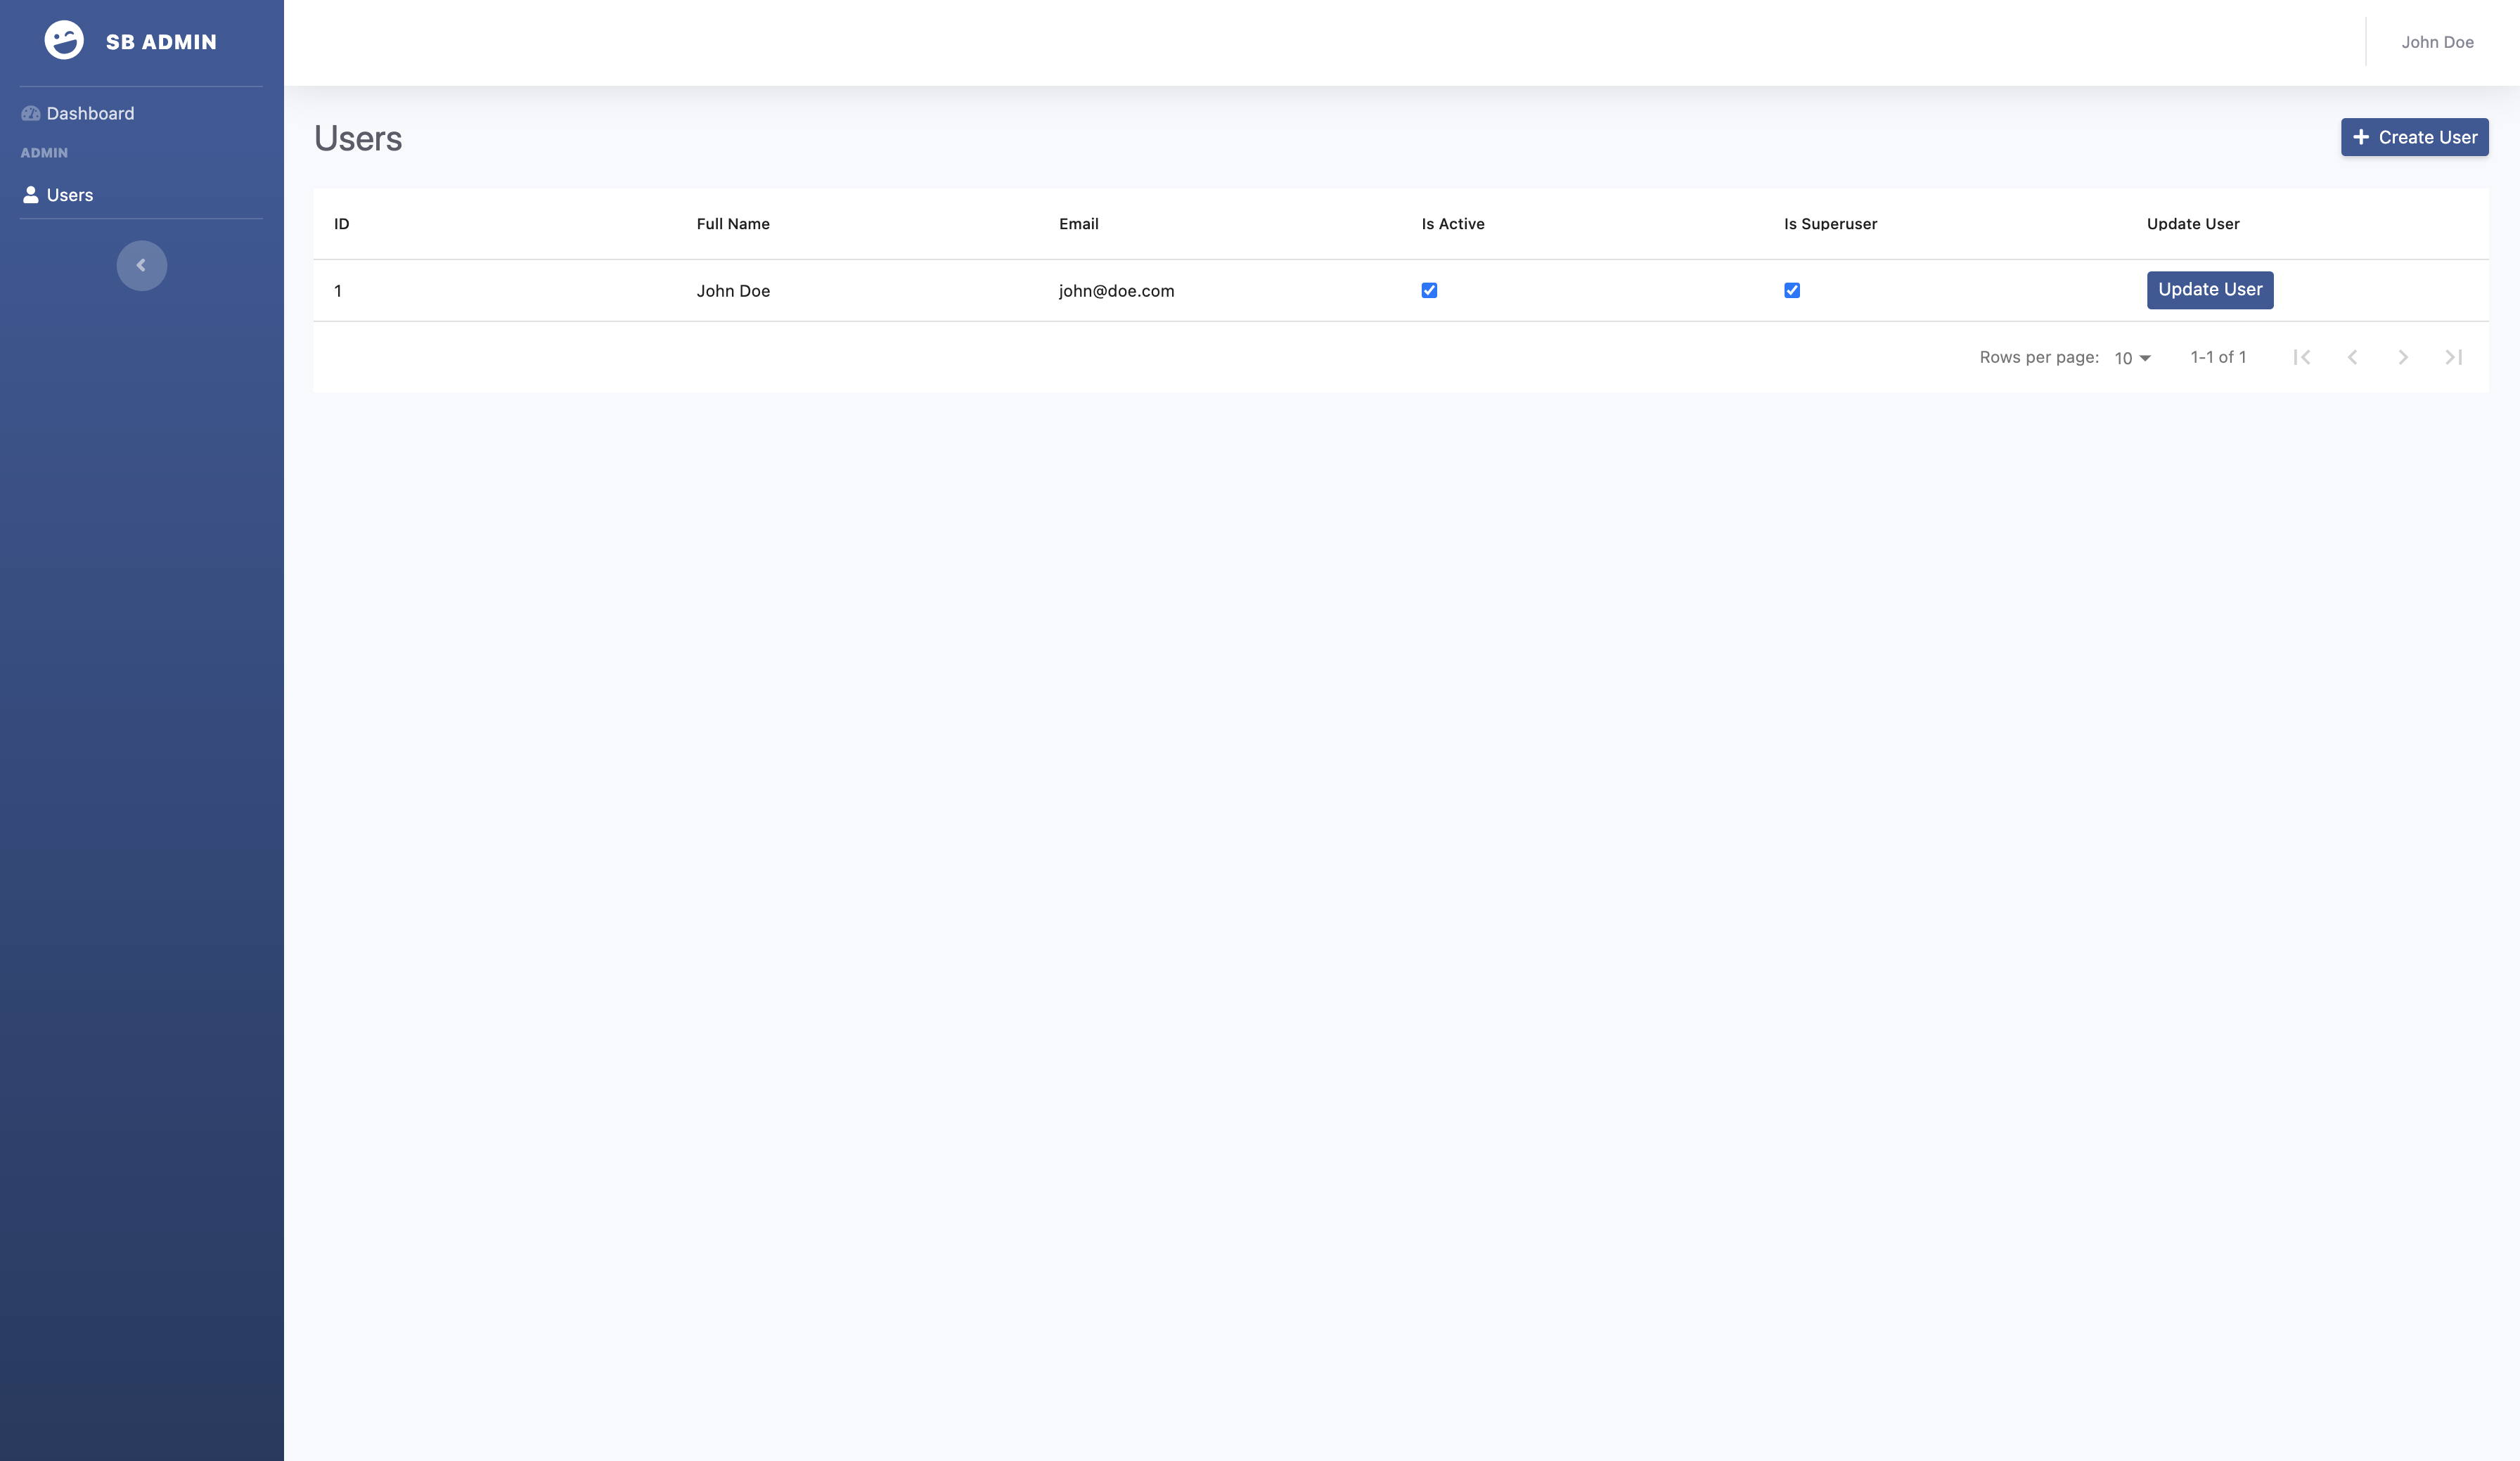Click the ID column header
The height and width of the screenshot is (1461, 2520).
tap(342, 224)
